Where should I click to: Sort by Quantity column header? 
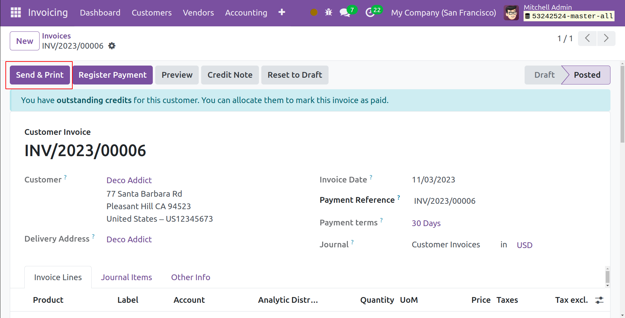tap(377, 300)
